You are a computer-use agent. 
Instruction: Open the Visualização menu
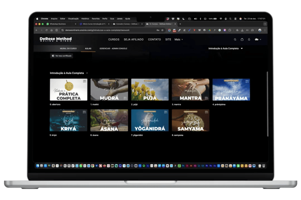pyautogui.click(x=73, y=19)
